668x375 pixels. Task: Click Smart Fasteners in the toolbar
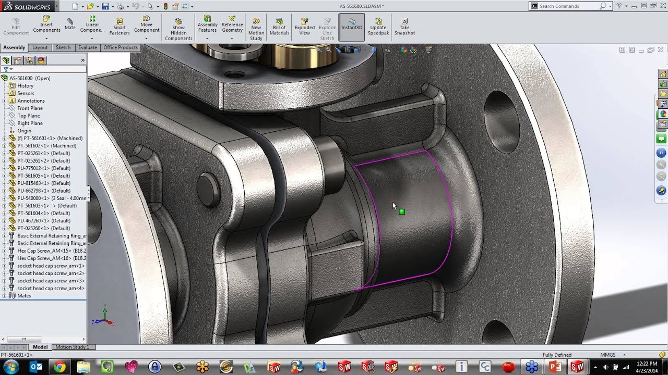point(120,27)
